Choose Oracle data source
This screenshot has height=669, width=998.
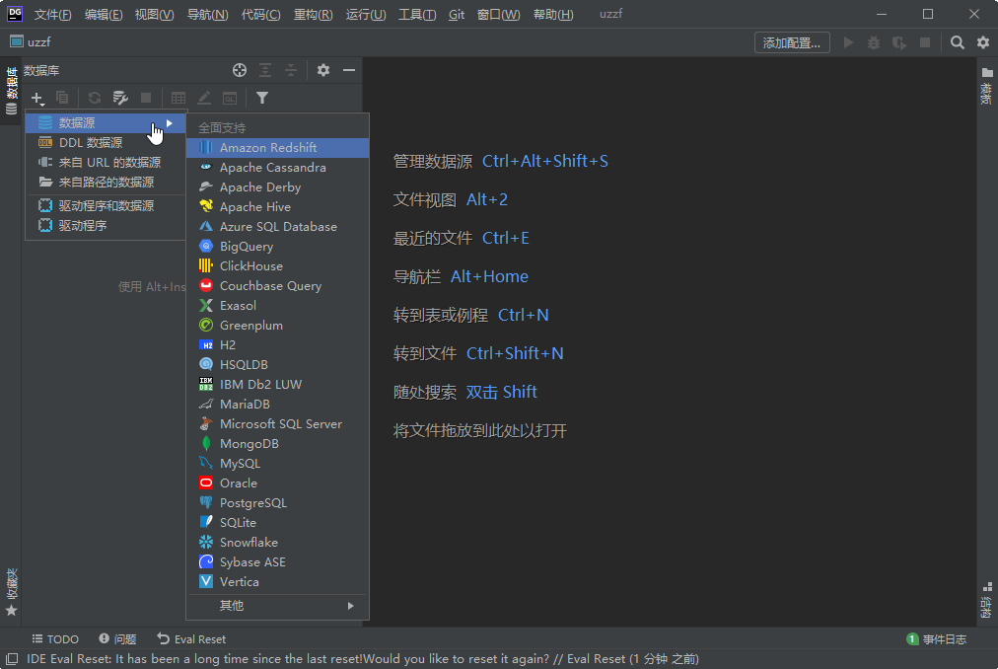277,483
